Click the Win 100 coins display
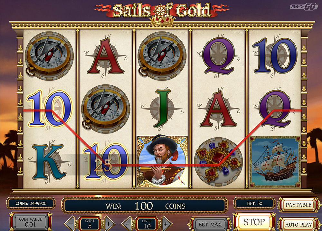Image resolution: width=322 pixels, height=231 pixels. 145,206
